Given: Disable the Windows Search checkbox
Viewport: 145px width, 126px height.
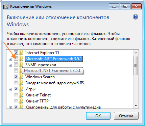Looking at the screenshot, I should tap(16, 77).
